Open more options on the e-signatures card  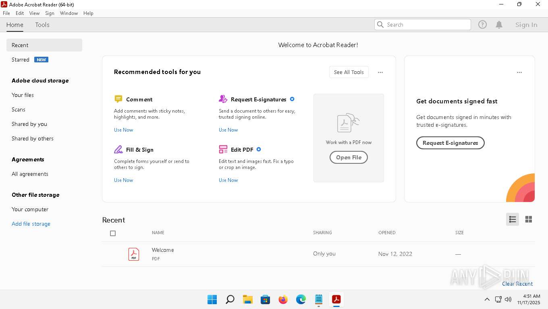(519, 72)
